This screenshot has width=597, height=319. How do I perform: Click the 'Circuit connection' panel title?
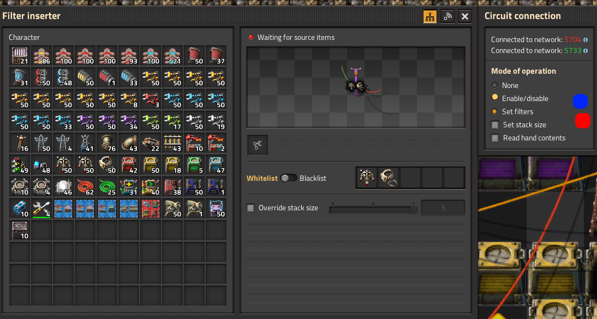[522, 16]
